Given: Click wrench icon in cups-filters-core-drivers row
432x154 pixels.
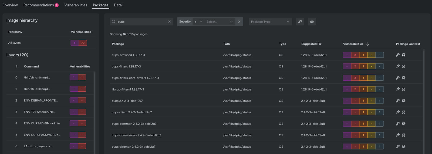Looking at the screenshot, I should [x=398, y=78].
